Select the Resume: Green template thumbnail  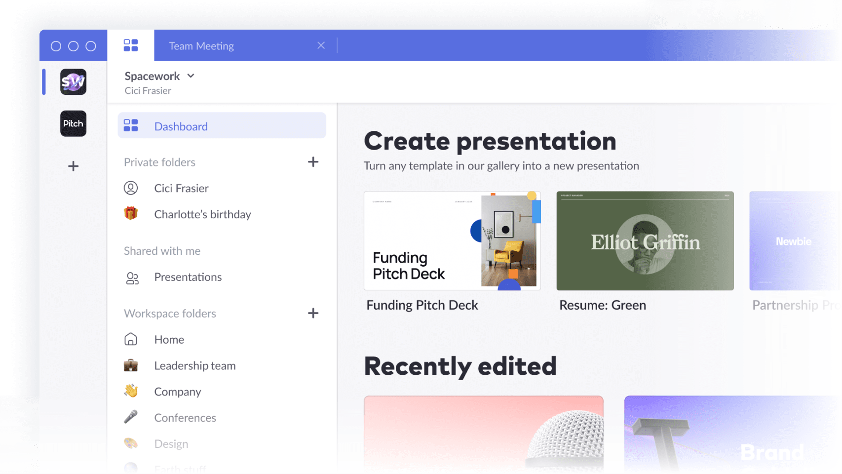click(645, 241)
